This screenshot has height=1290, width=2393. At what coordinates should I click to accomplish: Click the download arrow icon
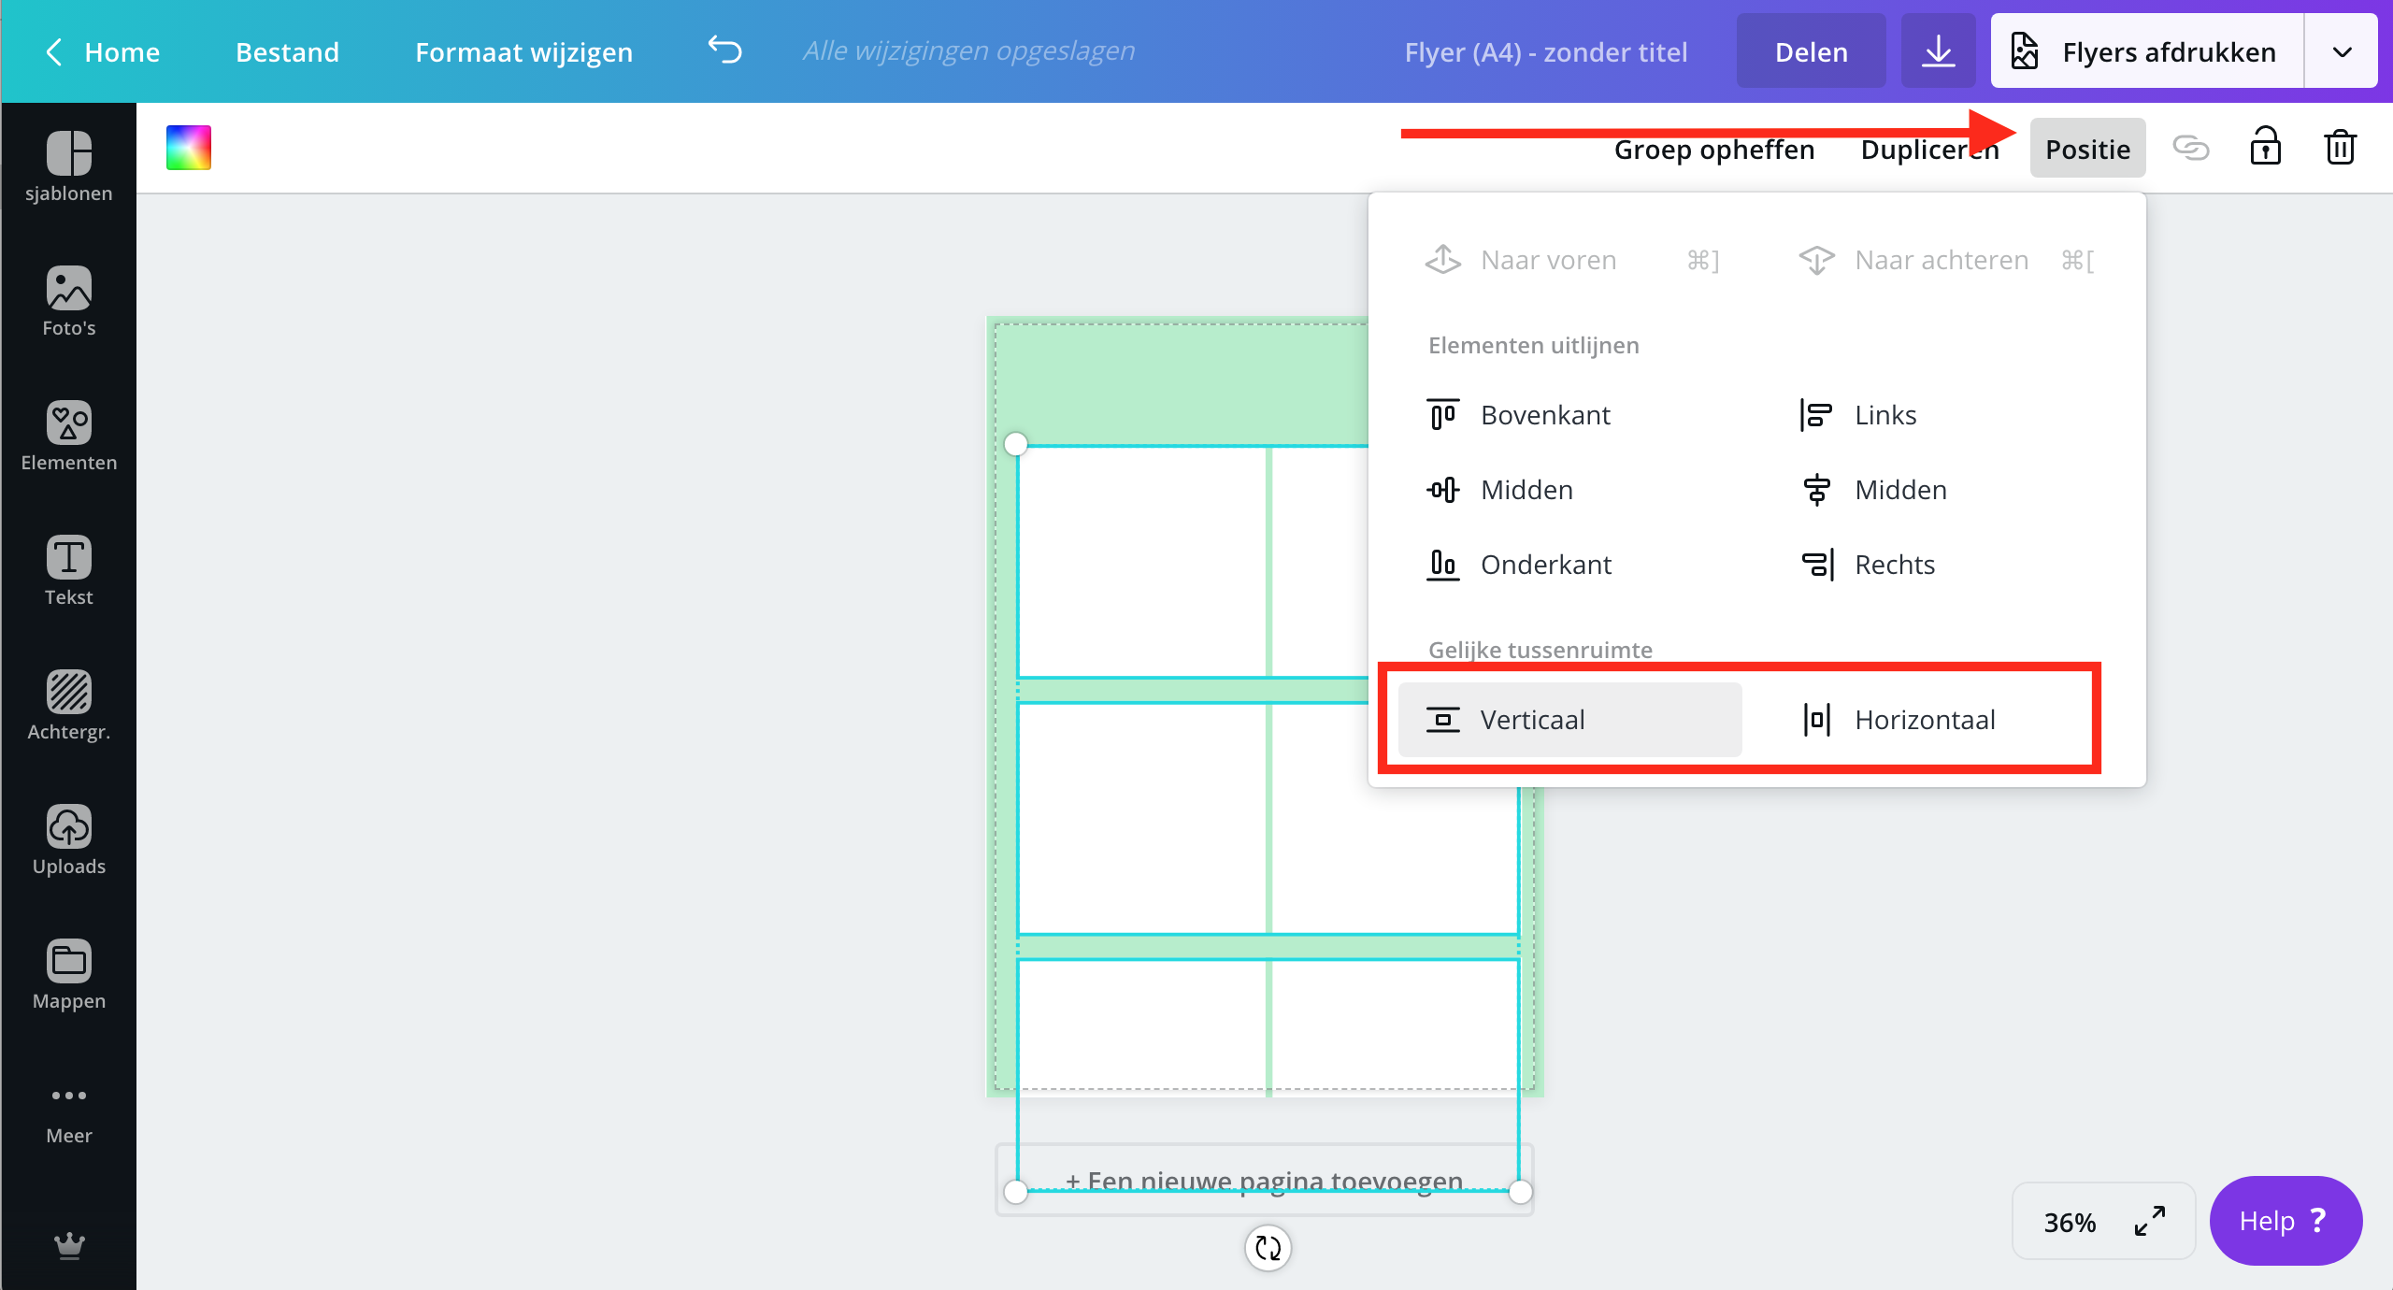coord(1938,51)
